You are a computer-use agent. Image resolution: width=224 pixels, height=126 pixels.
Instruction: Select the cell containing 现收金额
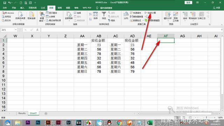point(132,41)
